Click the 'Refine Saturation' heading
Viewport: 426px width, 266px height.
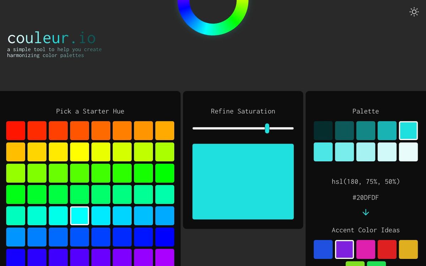pos(243,111)
